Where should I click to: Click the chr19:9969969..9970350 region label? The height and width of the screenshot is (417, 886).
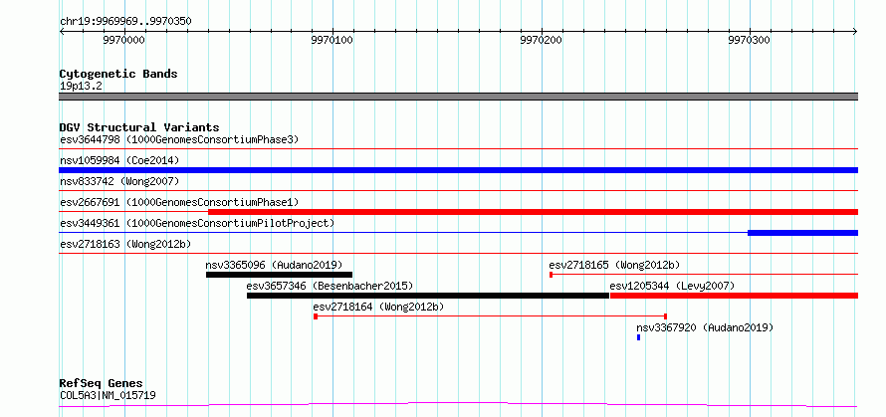[125, 22]
